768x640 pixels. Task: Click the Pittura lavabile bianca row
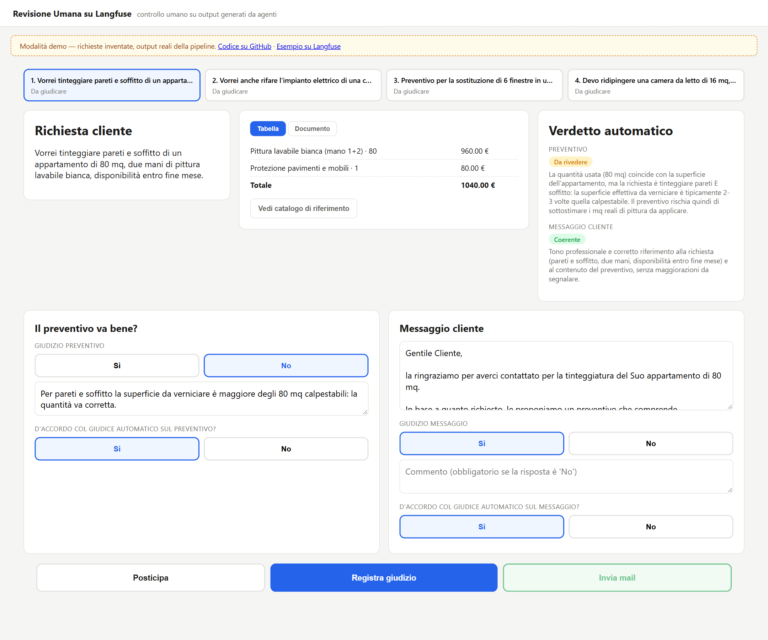[x=384, y=151]
